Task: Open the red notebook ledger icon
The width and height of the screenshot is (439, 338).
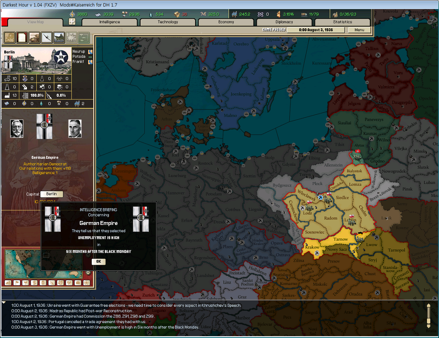Action: click(22, 38)
